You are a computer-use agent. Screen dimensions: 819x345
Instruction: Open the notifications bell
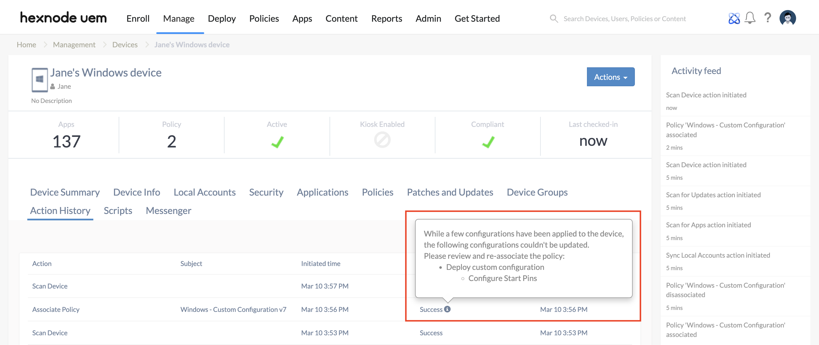pos(750,18)
